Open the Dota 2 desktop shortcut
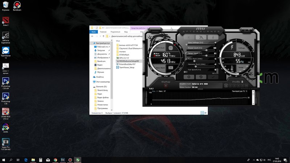 (6, 21)
